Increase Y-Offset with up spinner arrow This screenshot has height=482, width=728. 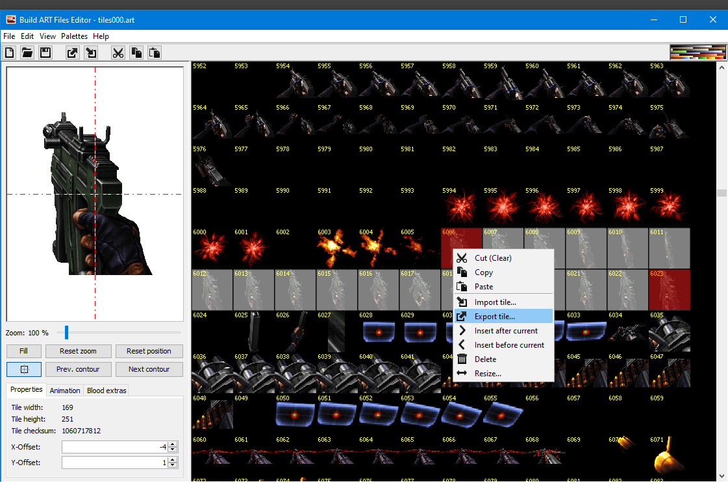[173, 460]
